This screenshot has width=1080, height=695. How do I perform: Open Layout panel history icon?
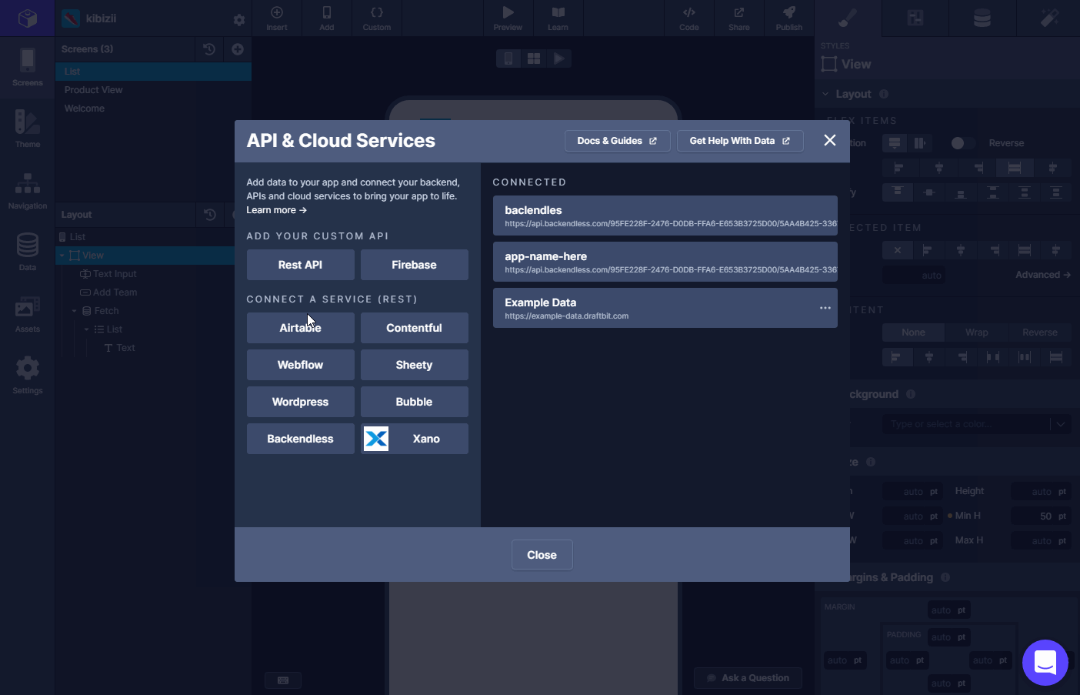click(209, 215)
